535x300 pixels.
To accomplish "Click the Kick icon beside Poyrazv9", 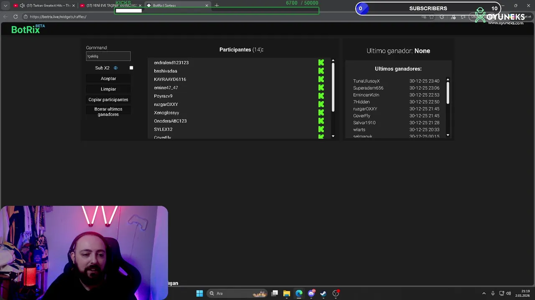I will [321, 96].
